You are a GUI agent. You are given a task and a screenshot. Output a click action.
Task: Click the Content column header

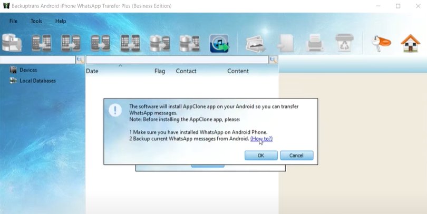pos(238,71)
